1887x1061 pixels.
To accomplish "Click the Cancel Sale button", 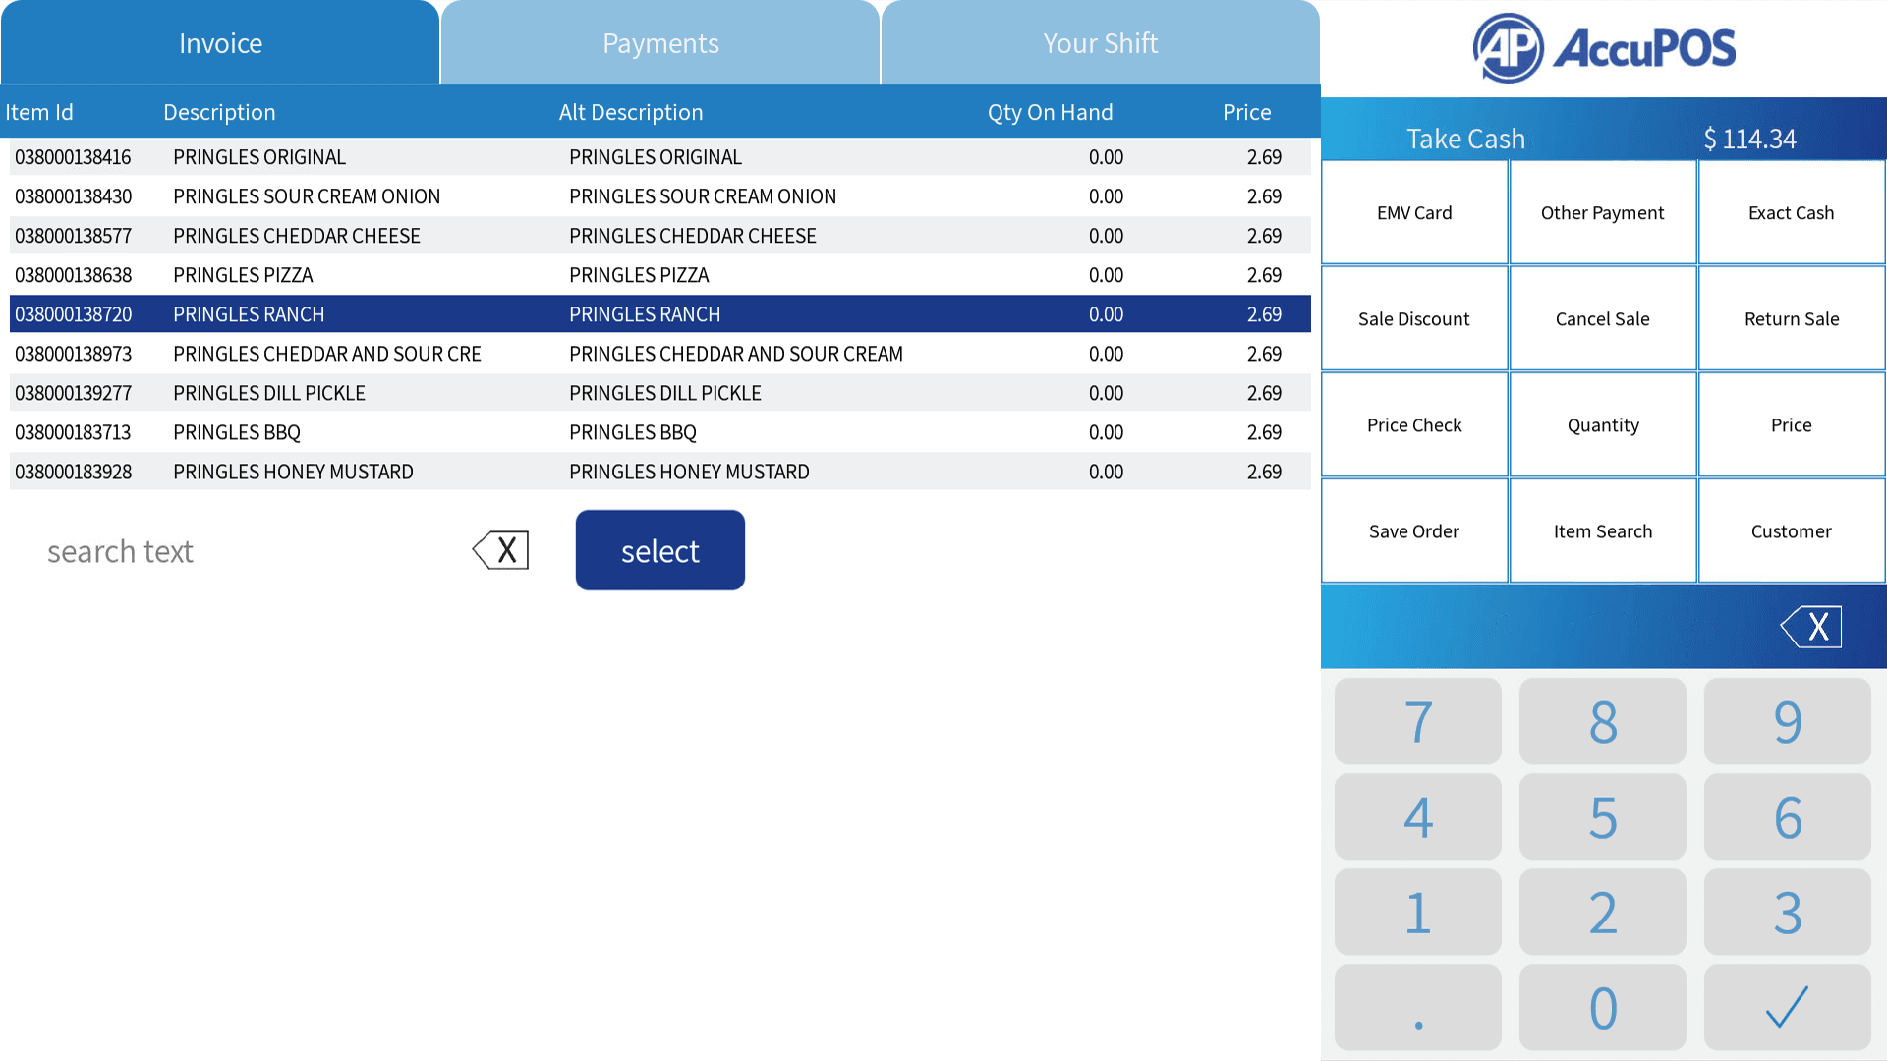I will point(1603,318).
